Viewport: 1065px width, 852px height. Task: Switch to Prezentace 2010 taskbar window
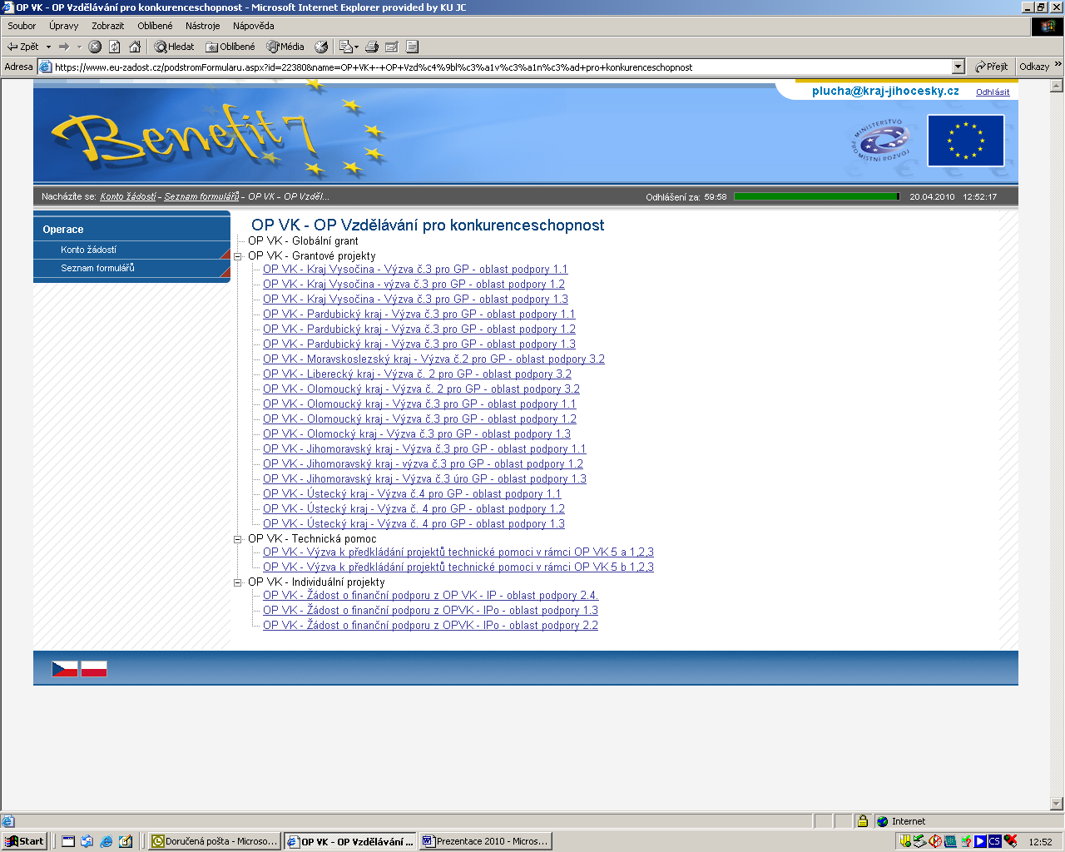(x=486, y=841)
